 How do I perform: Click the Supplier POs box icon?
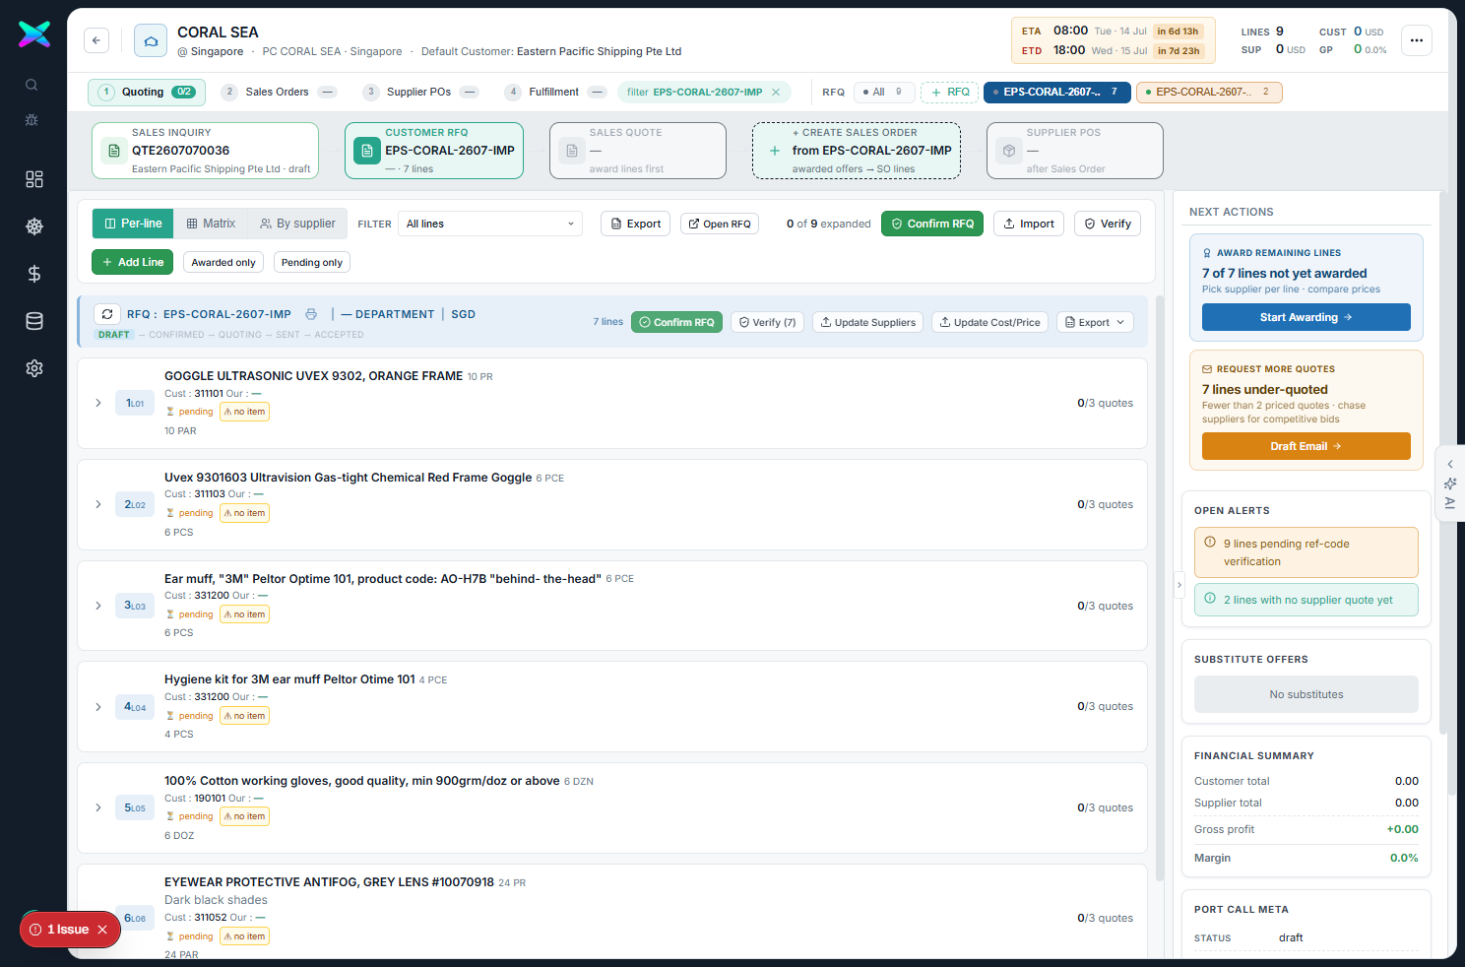click(1009, 151)
